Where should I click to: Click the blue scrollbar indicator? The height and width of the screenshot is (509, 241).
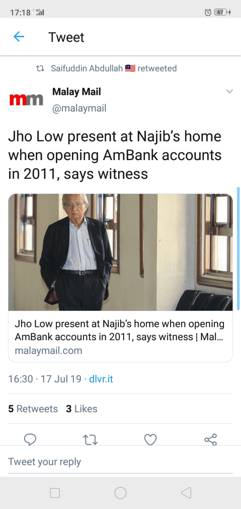(x=238, y=249)
